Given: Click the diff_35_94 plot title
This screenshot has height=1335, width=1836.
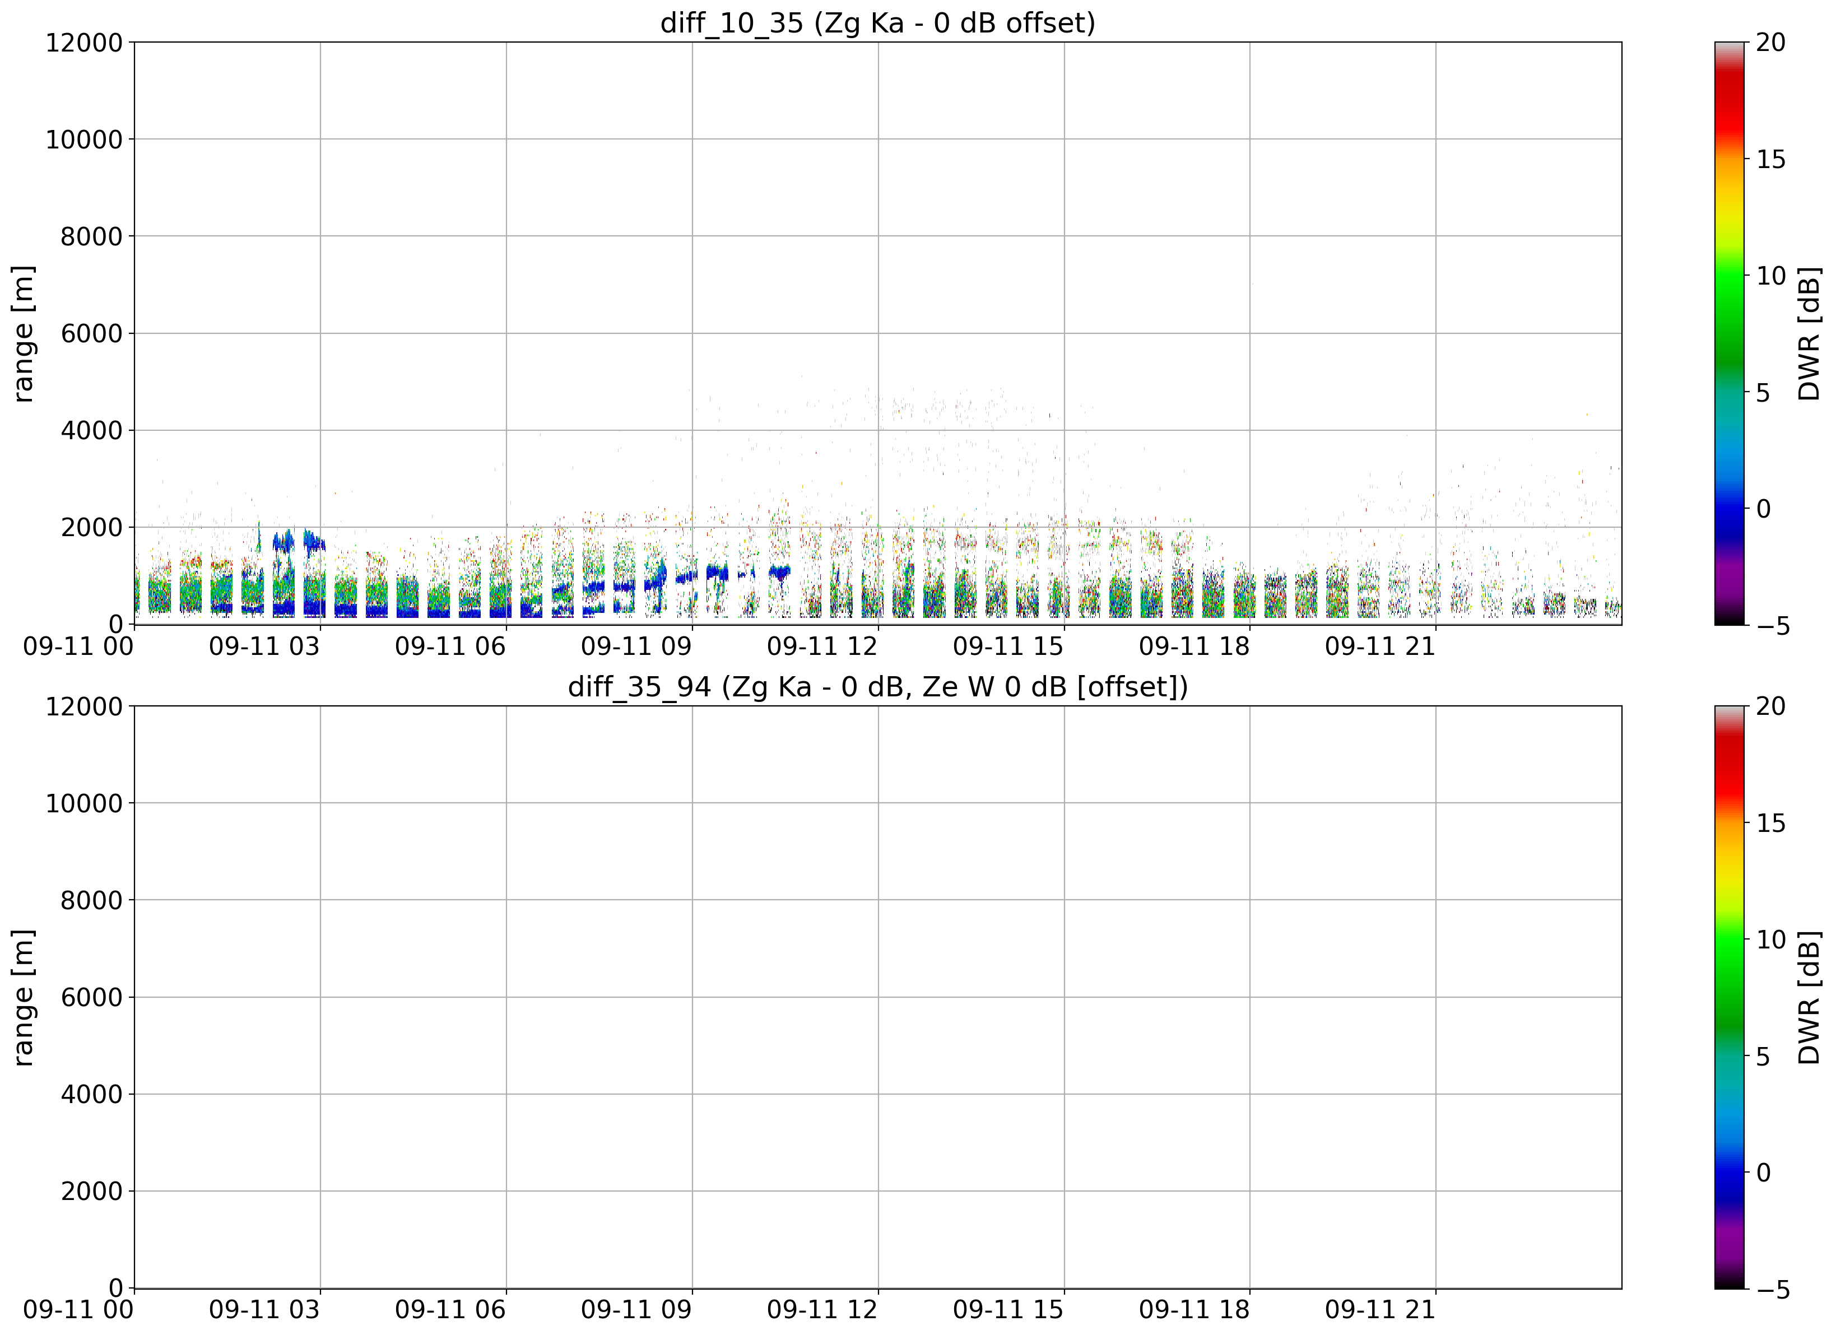Looking at the screenshot, I should 877,686.
